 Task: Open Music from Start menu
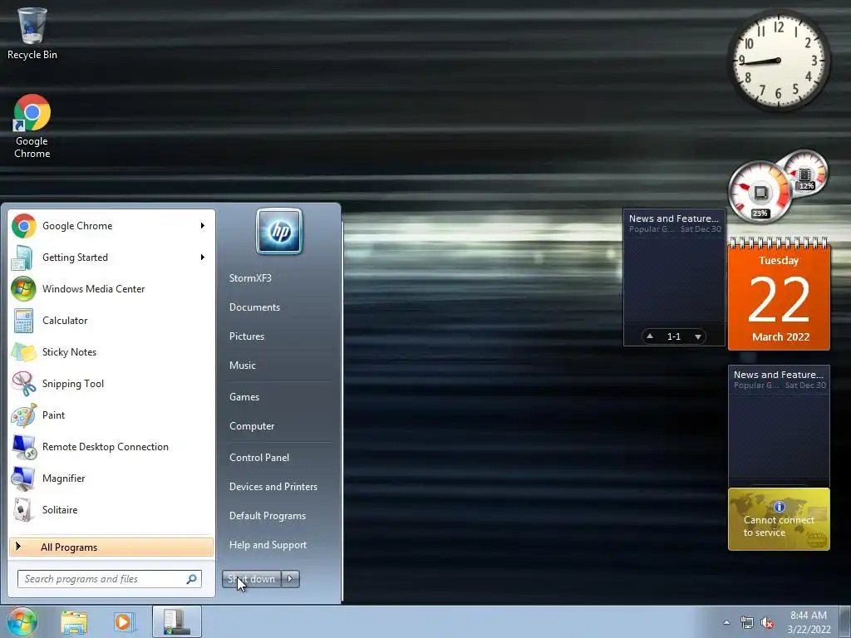pos(242,366)
